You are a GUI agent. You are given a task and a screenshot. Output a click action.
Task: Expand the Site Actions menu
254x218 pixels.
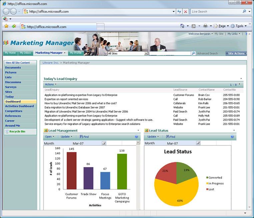[236, 53]
